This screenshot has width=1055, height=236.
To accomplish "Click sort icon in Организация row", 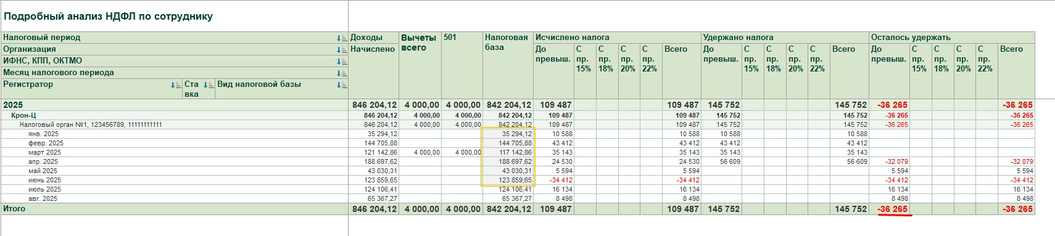I will click(342, 49).
